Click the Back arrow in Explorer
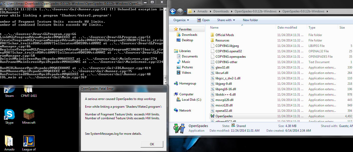Viewport: 353px width, 152px height. pyautogui.click(x=173, y=11)
